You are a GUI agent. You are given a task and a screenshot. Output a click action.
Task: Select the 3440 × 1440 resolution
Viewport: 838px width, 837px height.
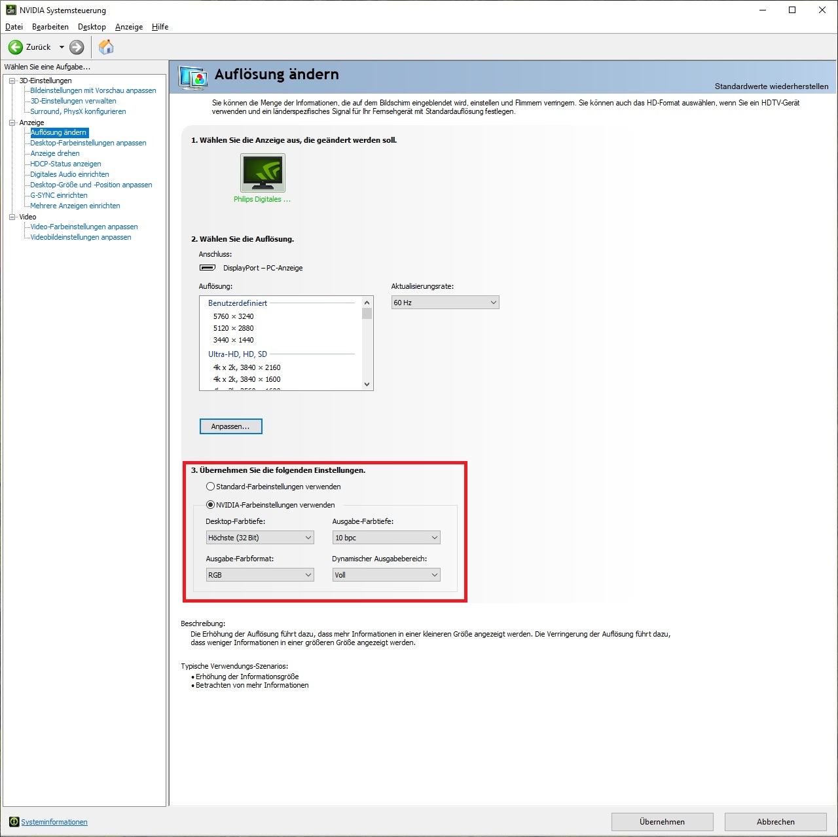233,340
